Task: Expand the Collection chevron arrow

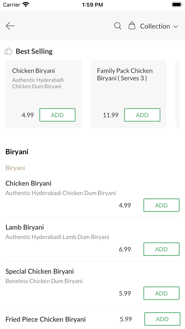Action: tap(176, 26)
